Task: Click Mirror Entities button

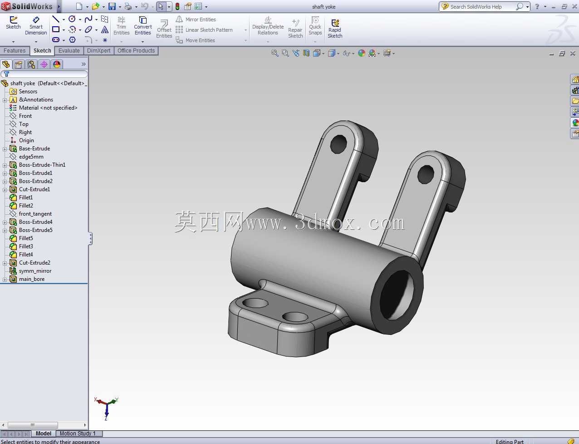Action: pos(196,19)
